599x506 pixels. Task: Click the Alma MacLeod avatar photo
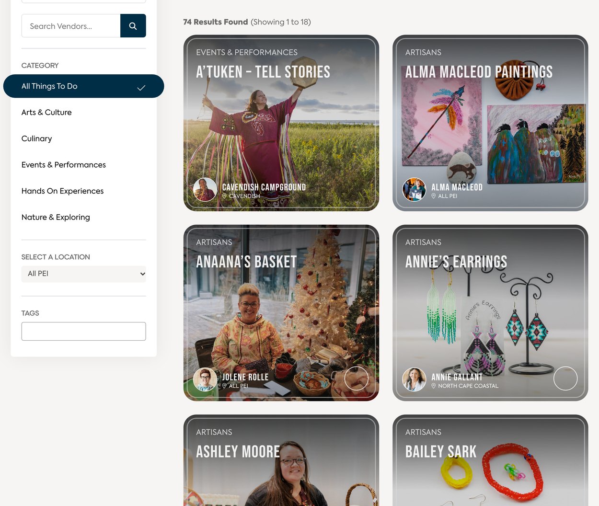(414, 190)
